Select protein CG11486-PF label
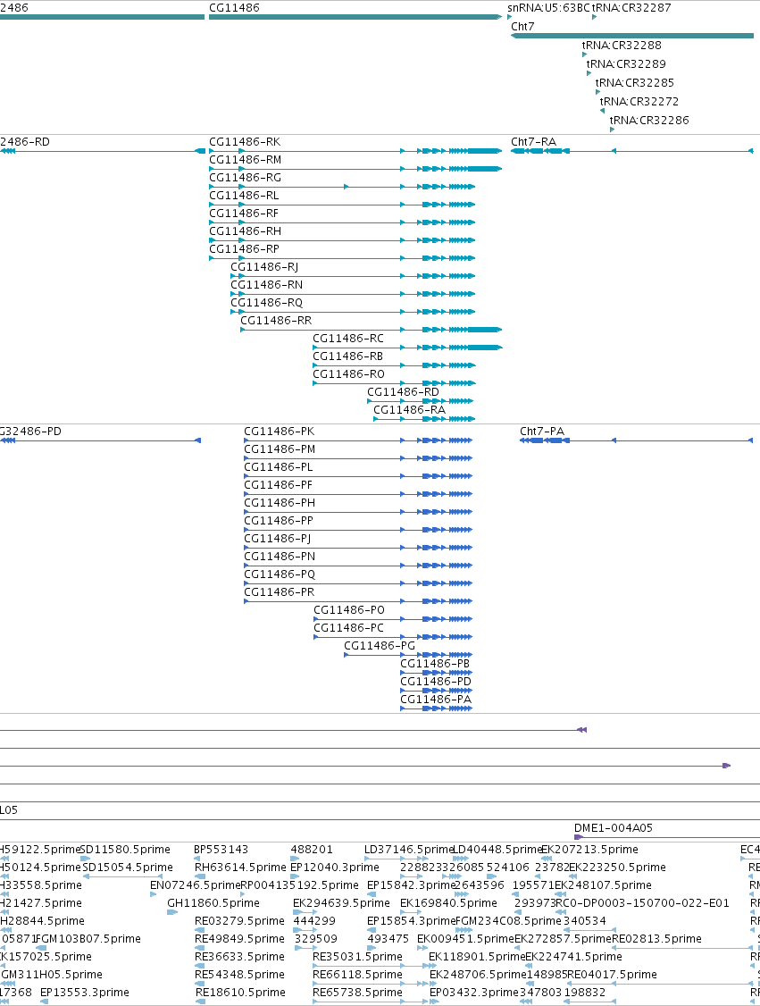The height and width of the screenshot is (1006, 760). 279,485
